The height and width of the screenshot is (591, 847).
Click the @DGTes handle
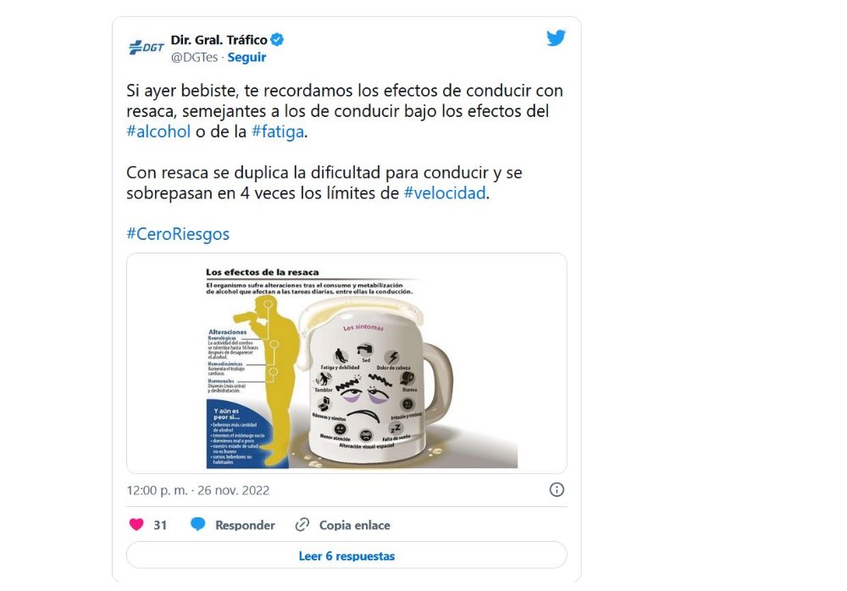click(x=195, y=58)
